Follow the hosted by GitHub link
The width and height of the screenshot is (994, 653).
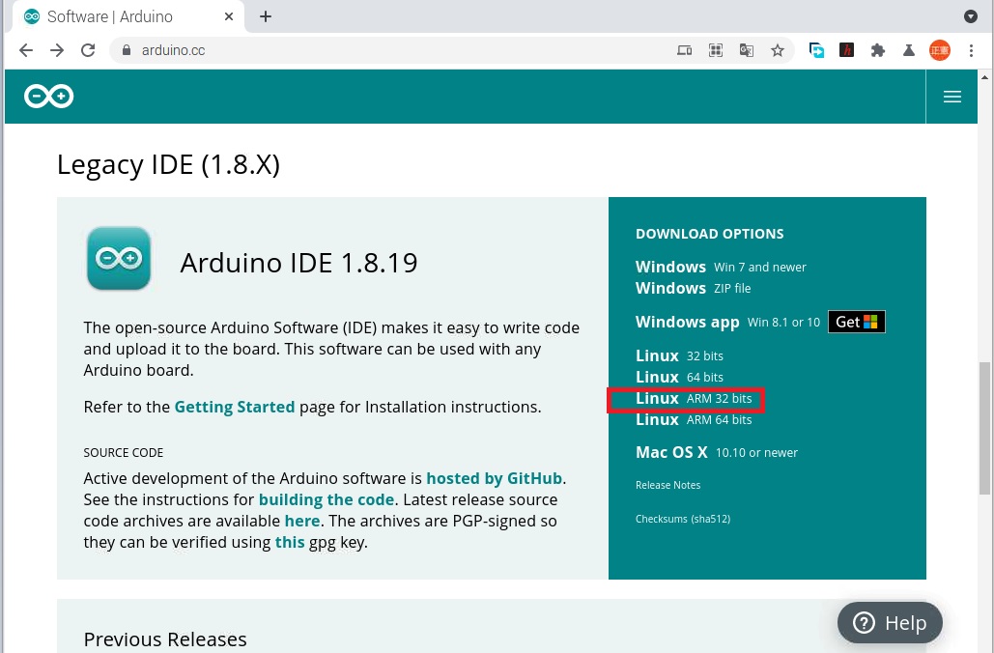click(494, 478)
